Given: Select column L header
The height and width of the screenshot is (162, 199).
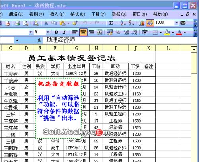Looking at the screenshot, I should pyautogui.click(x=168, y=48).
